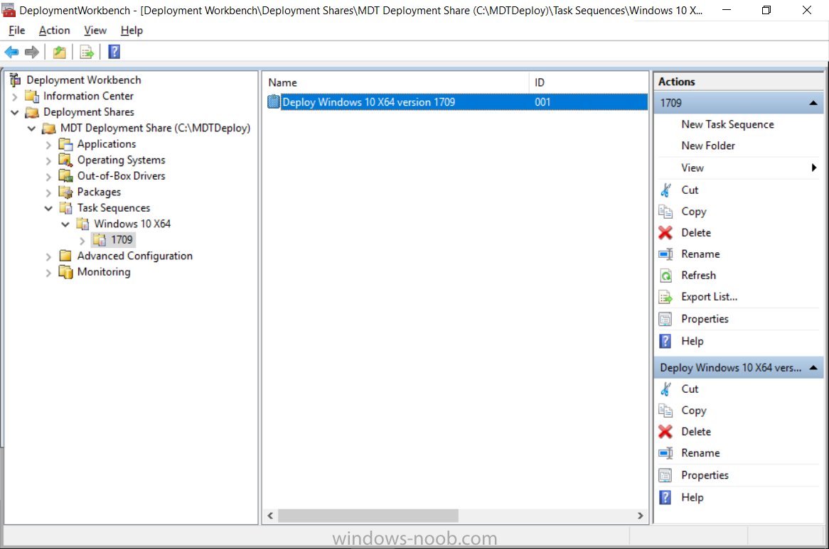
Task: Collapse the 1709 actions section
Action: click(x=813, y=103)
